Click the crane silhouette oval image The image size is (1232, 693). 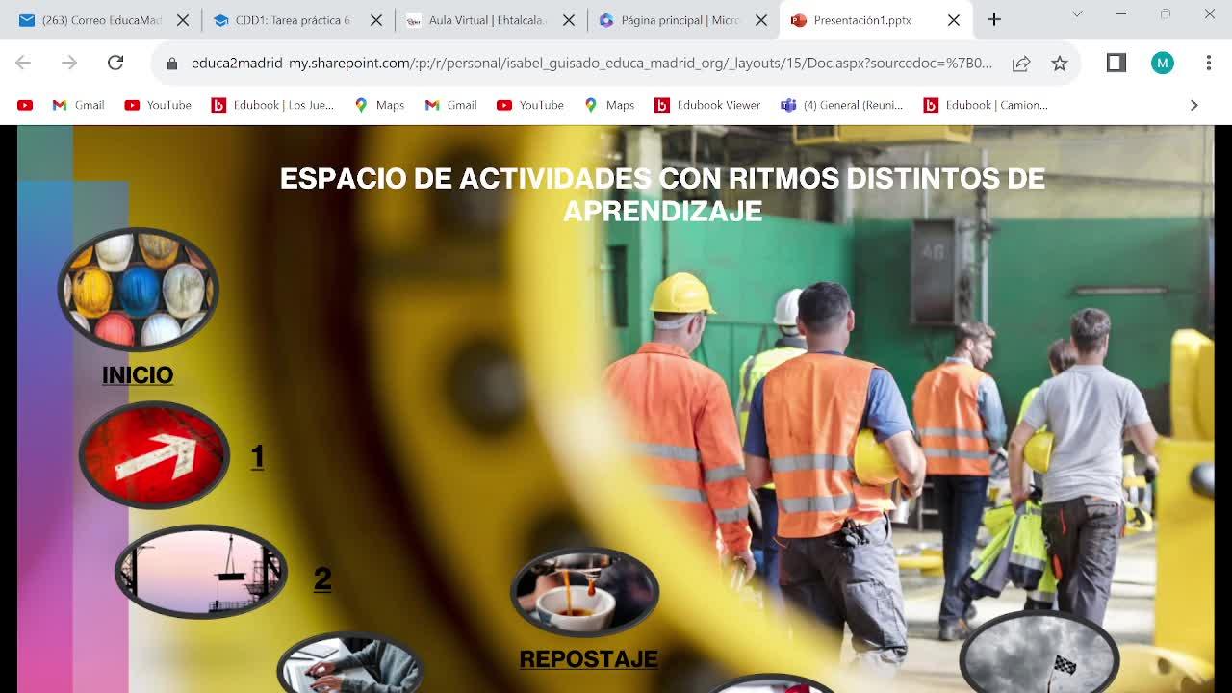(x=200, y=572)
